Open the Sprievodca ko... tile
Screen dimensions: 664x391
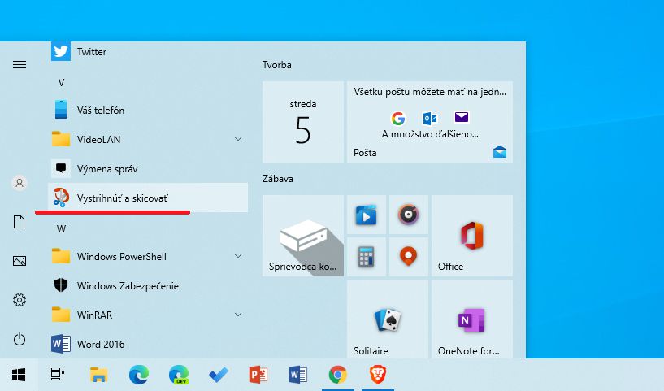[303, 236]
